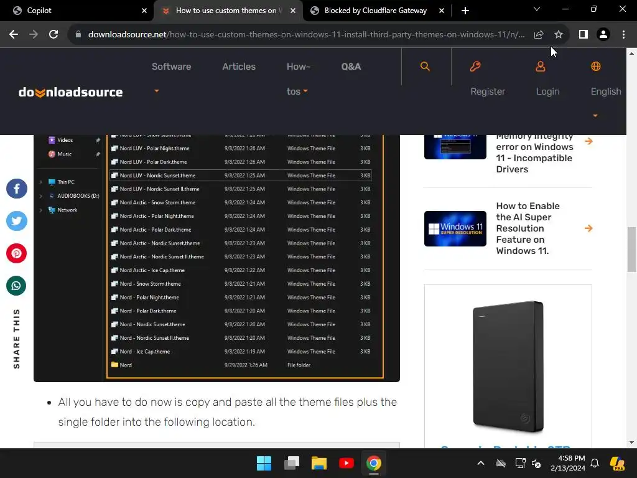Image resolution: width=637 pixels, height=478 pixels.
Task: Close the Blocked by Cloudflare Gateway tab
Action: pyautogui.click(x=442, y=11)
